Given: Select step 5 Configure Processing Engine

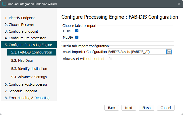Looking at the screenshot, I should [28, 45].
